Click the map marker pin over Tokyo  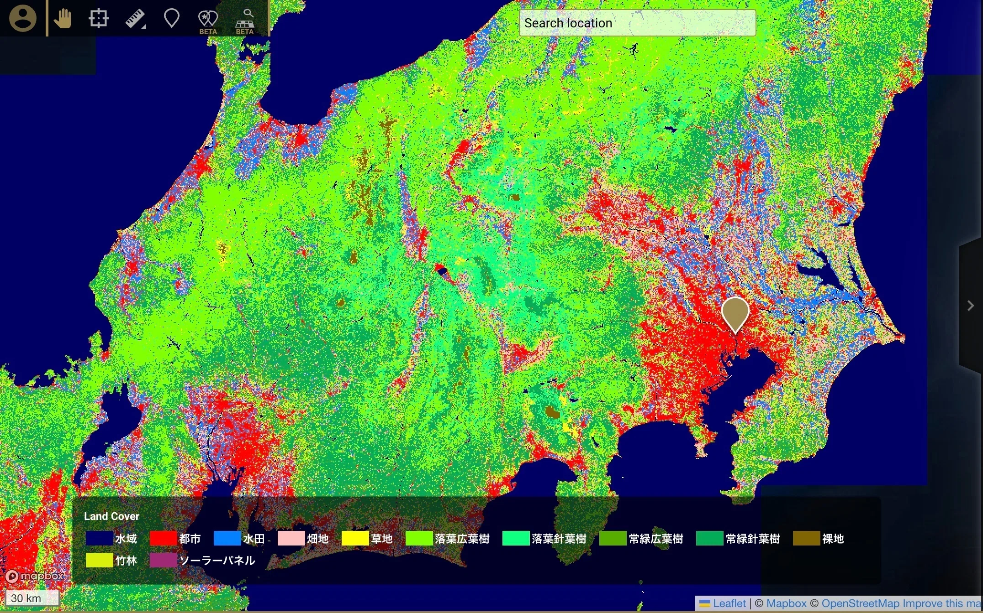(x=735, y=314)
